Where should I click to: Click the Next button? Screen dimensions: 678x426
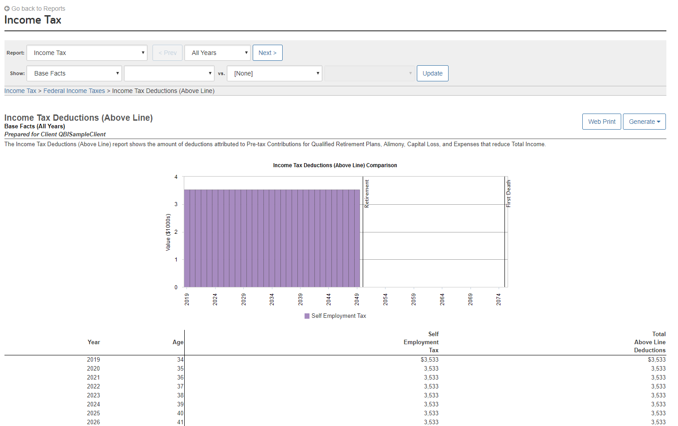(267, 53)
